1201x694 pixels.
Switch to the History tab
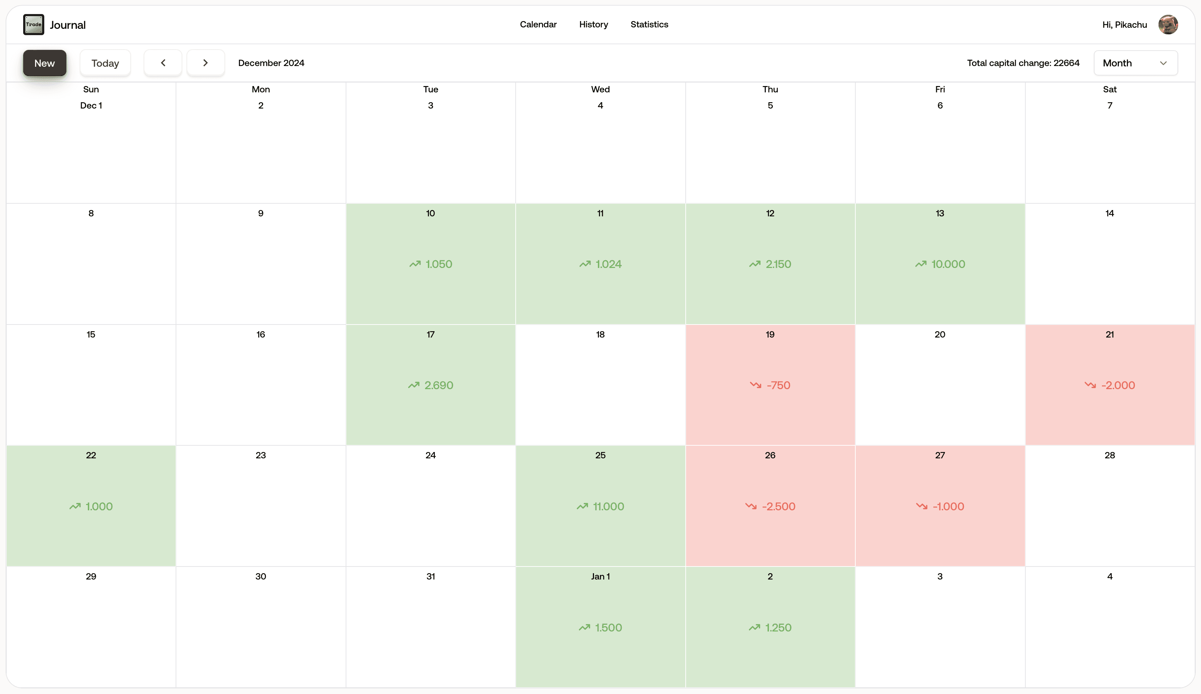(x=593, y=24)
